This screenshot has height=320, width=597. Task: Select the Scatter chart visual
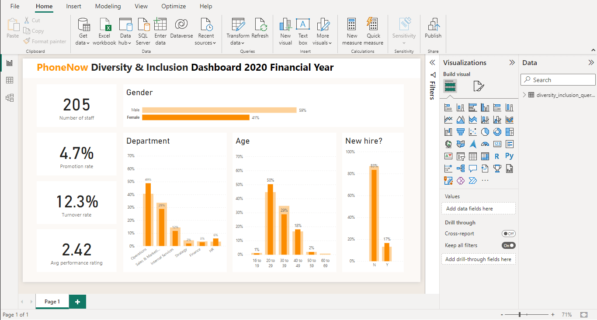coord(472,132)
